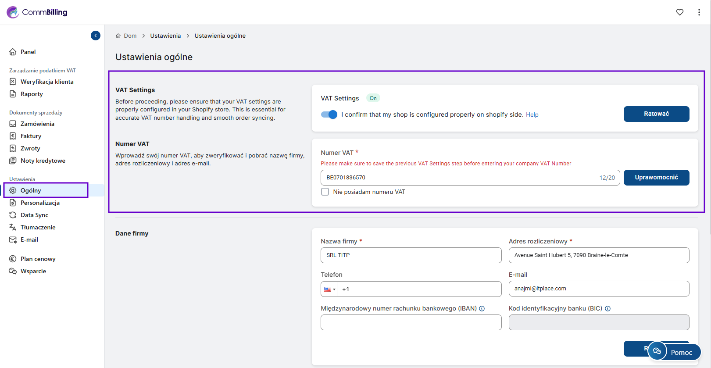This screenshot has width=711, height=368.
Task: Click the home icon in breadcrumb
Action: coord(118,36)
